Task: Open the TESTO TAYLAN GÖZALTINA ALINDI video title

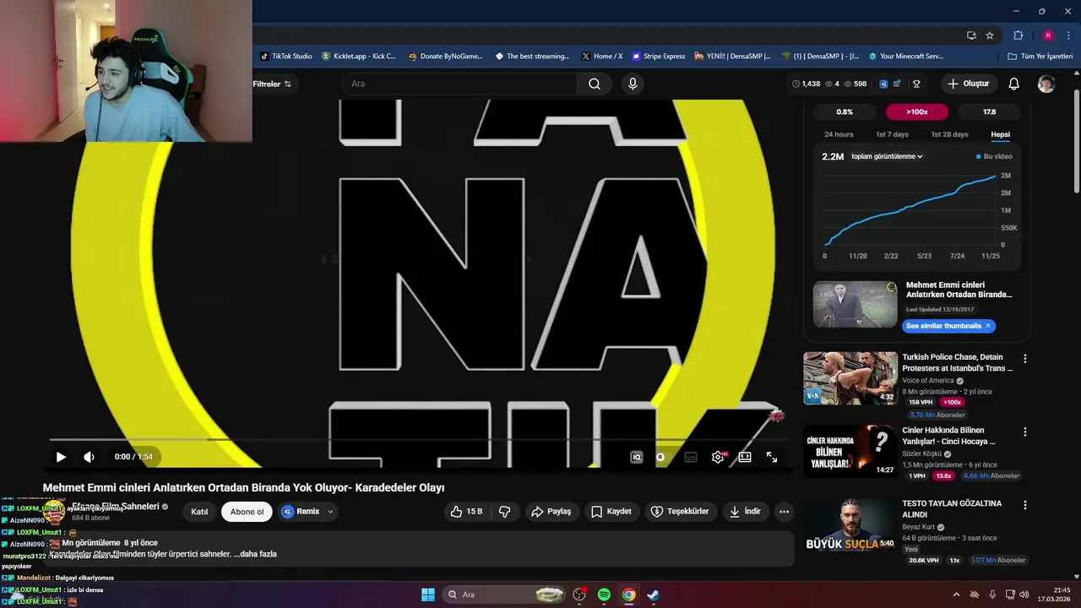Action: pos(952,508)
